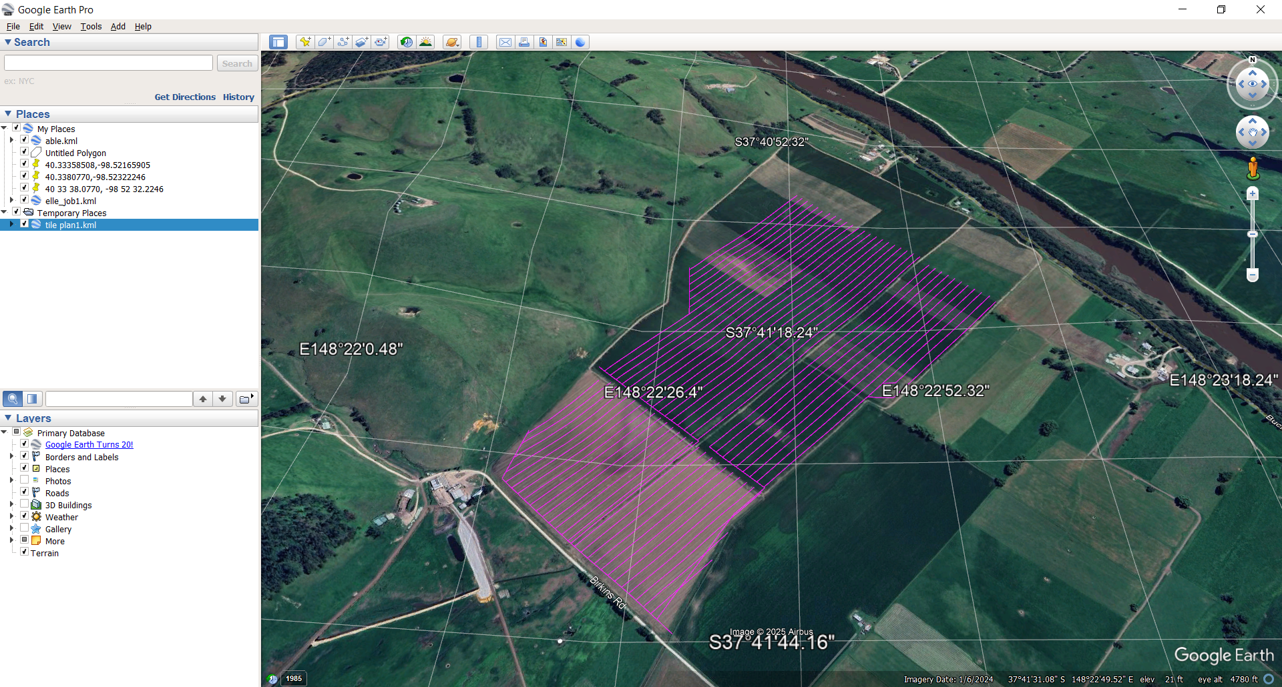Screen dimensions: 1282x687
Task: Enable the 3D Buildings layer
Action: [25, 504]
